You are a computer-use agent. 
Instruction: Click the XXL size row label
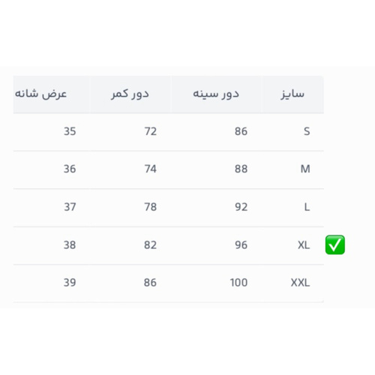(300, 283)
